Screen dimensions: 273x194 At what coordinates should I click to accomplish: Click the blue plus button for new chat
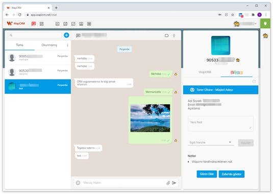66,35
